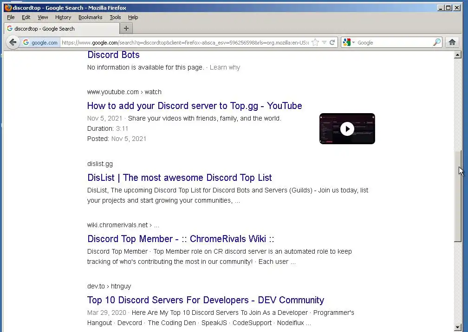Viewport: 468px width, 332px height.
Task: Click the Posted: Nov 5, 2021 text
Action: coord(117,139)
